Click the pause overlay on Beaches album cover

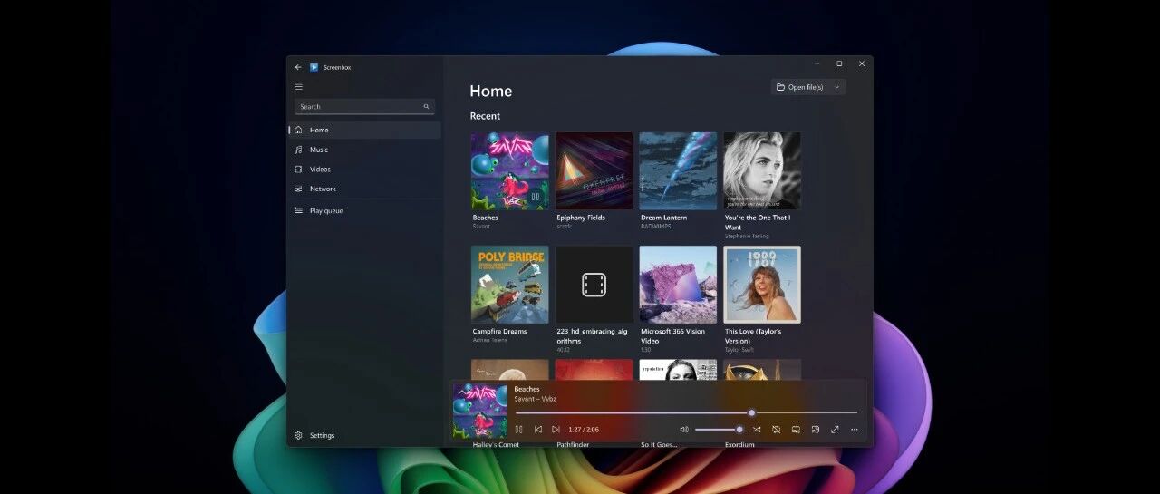pyautogui.click(x=536, y=197)
